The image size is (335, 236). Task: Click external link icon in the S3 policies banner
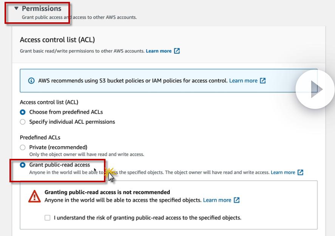[263, 81]
